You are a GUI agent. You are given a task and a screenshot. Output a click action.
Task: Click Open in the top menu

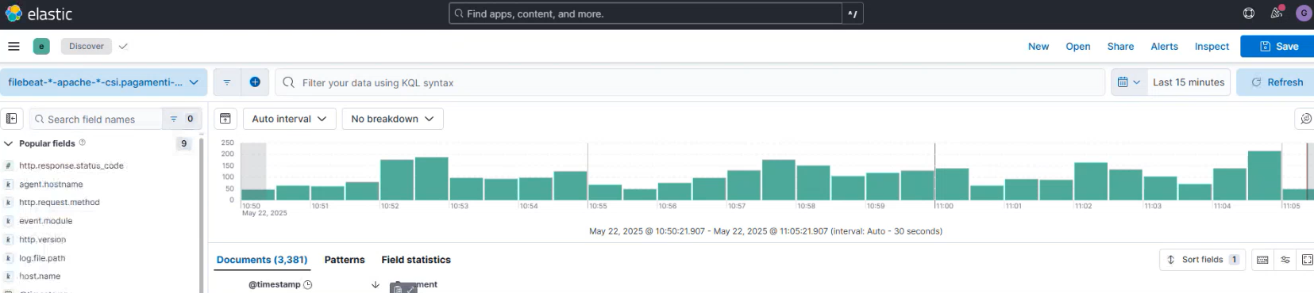click(x=1078, y=46)
